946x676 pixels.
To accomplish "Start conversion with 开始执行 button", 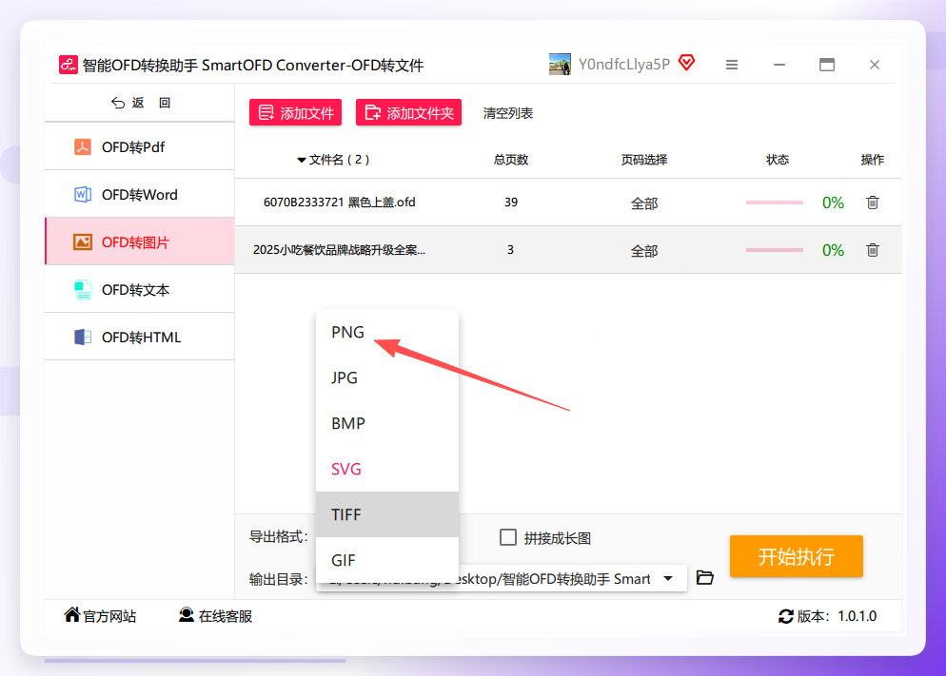I will [x=797, y=556].
